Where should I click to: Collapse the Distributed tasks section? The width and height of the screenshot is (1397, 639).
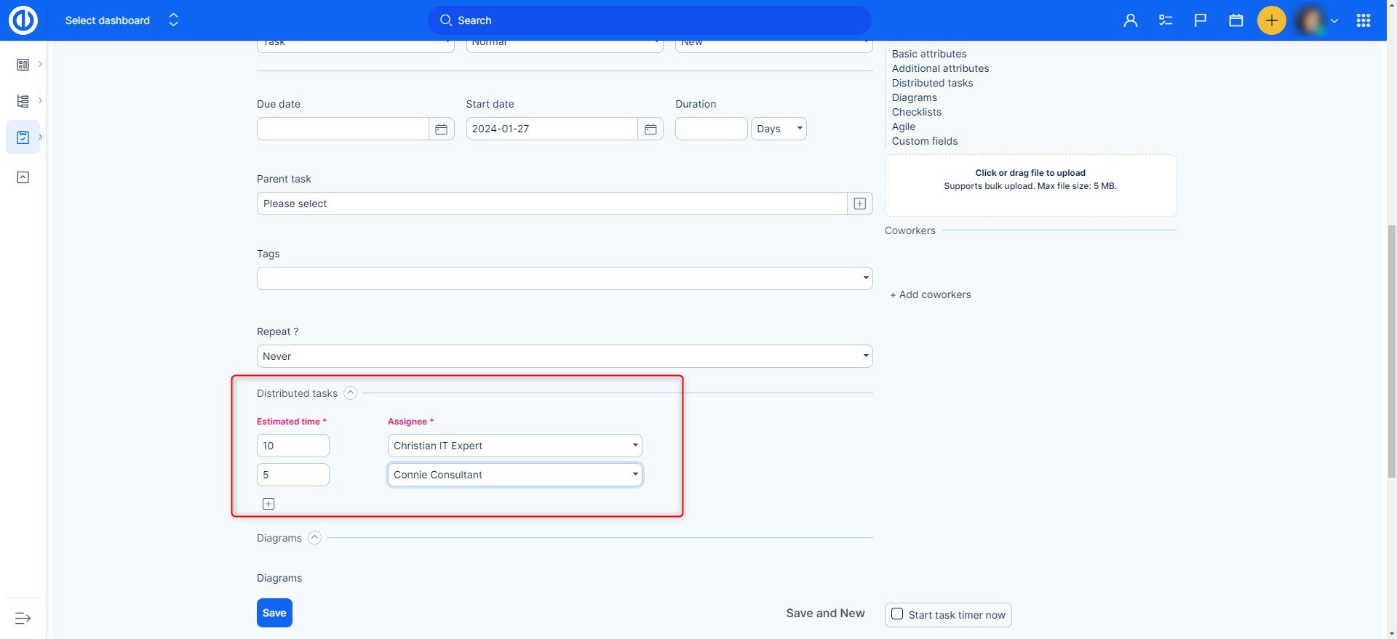350,393
